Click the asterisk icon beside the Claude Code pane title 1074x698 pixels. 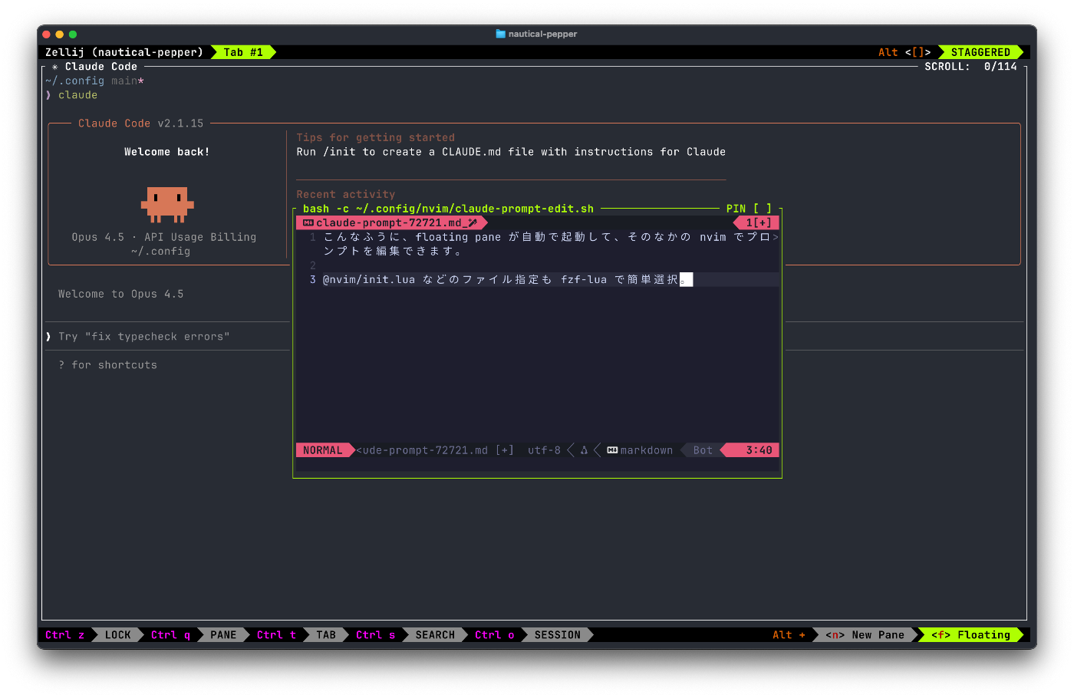click(54, 67)
